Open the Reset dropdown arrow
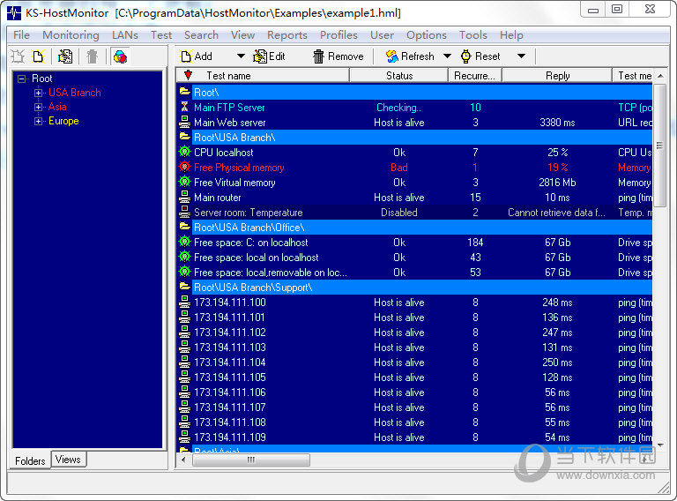Image resolution: width=677 pixels, height=501 pixels. [522, 56]
